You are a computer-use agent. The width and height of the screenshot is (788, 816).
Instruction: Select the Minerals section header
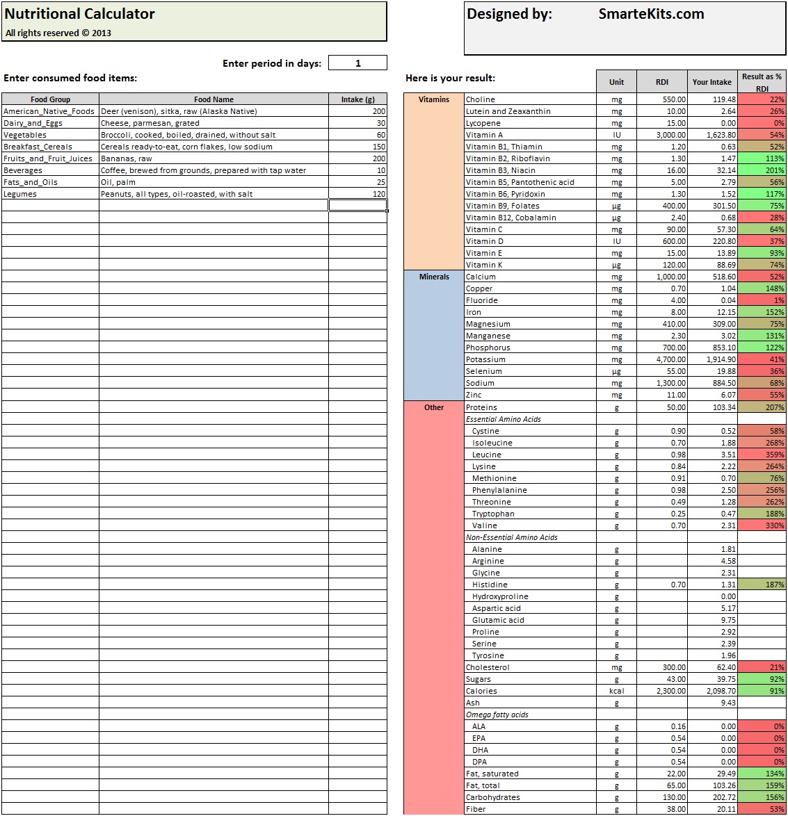433,277
